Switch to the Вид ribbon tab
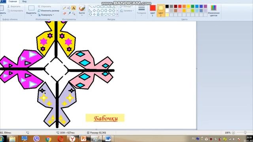253x142 pixels. [25, 2]
